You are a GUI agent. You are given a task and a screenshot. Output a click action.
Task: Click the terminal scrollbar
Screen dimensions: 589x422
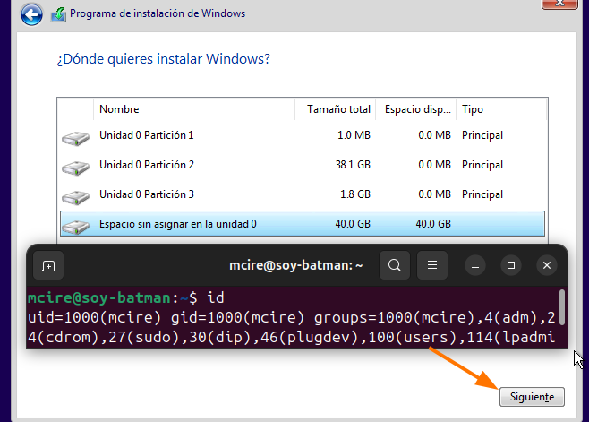coord(561,305)
